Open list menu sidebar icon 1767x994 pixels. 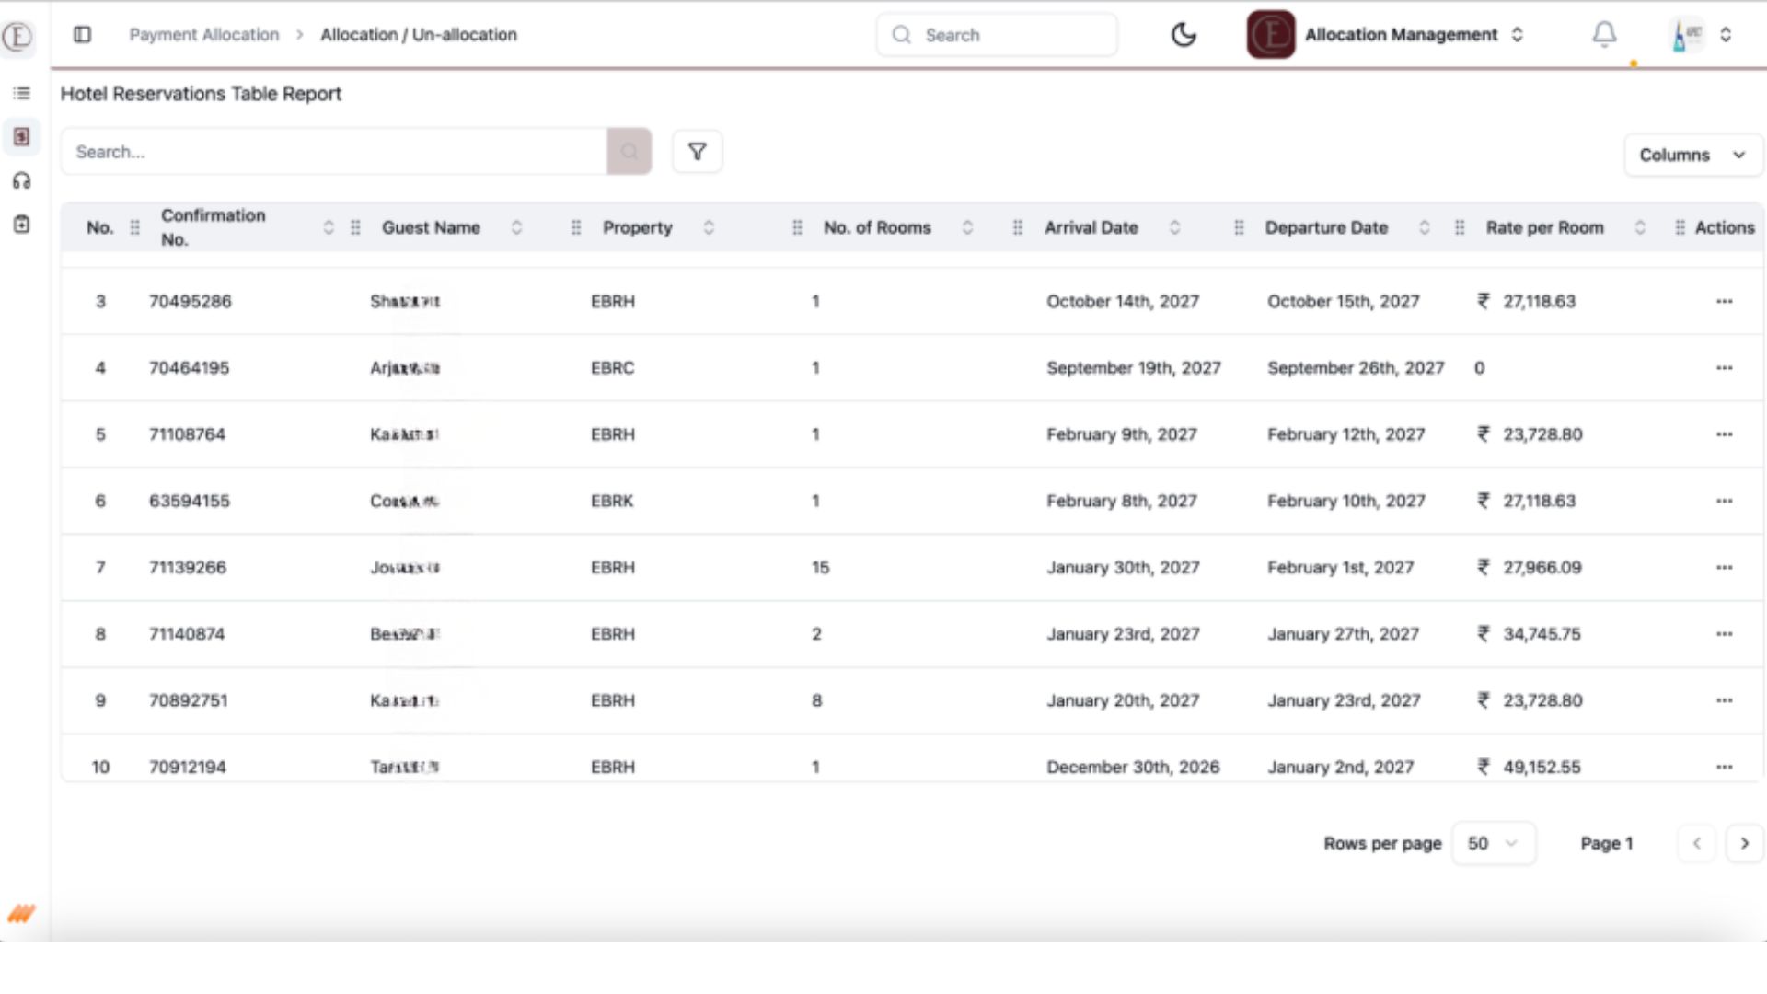pyautogui.click(x=22, y=93)
